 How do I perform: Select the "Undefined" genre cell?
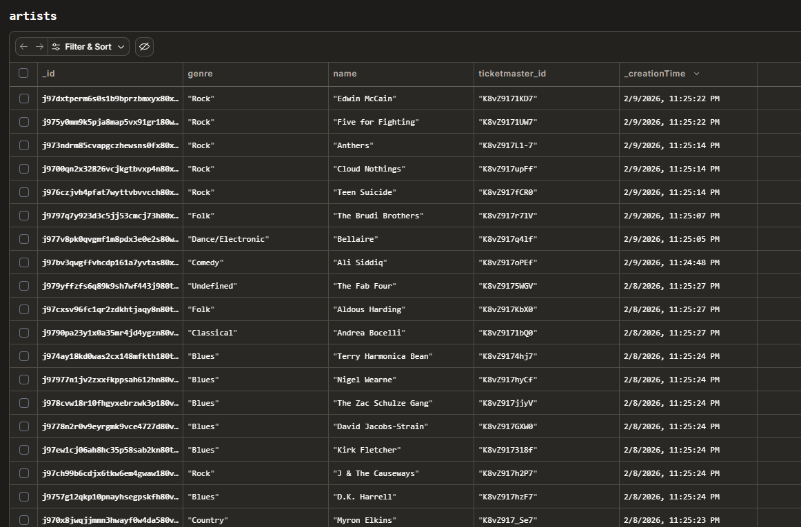point(256,287)
